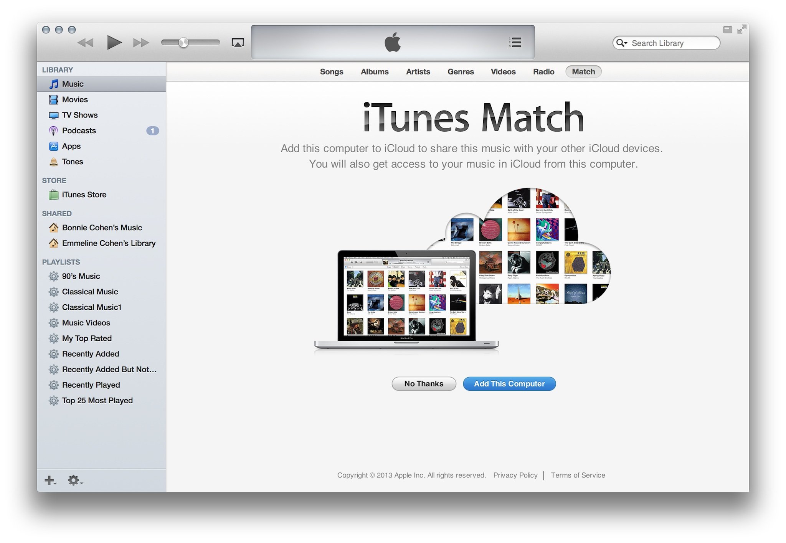The height and width of the screenshot is (543, 786).
Task: Click the TV Shows icon in sidebar
Action: pyautogui.click(x=54, y=115)
